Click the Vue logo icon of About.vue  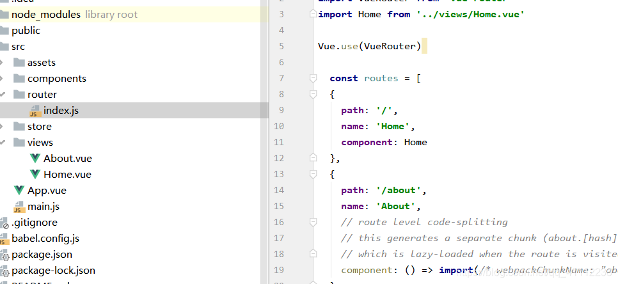coord(35,158)
